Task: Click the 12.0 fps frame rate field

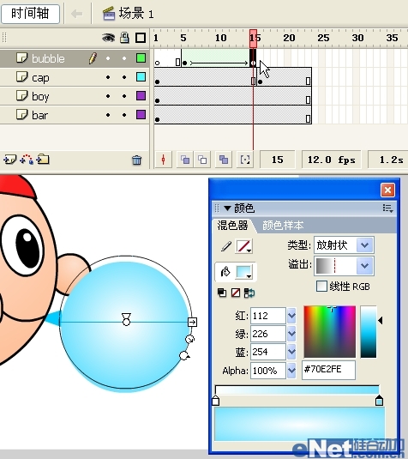Action: click(332, 160)
